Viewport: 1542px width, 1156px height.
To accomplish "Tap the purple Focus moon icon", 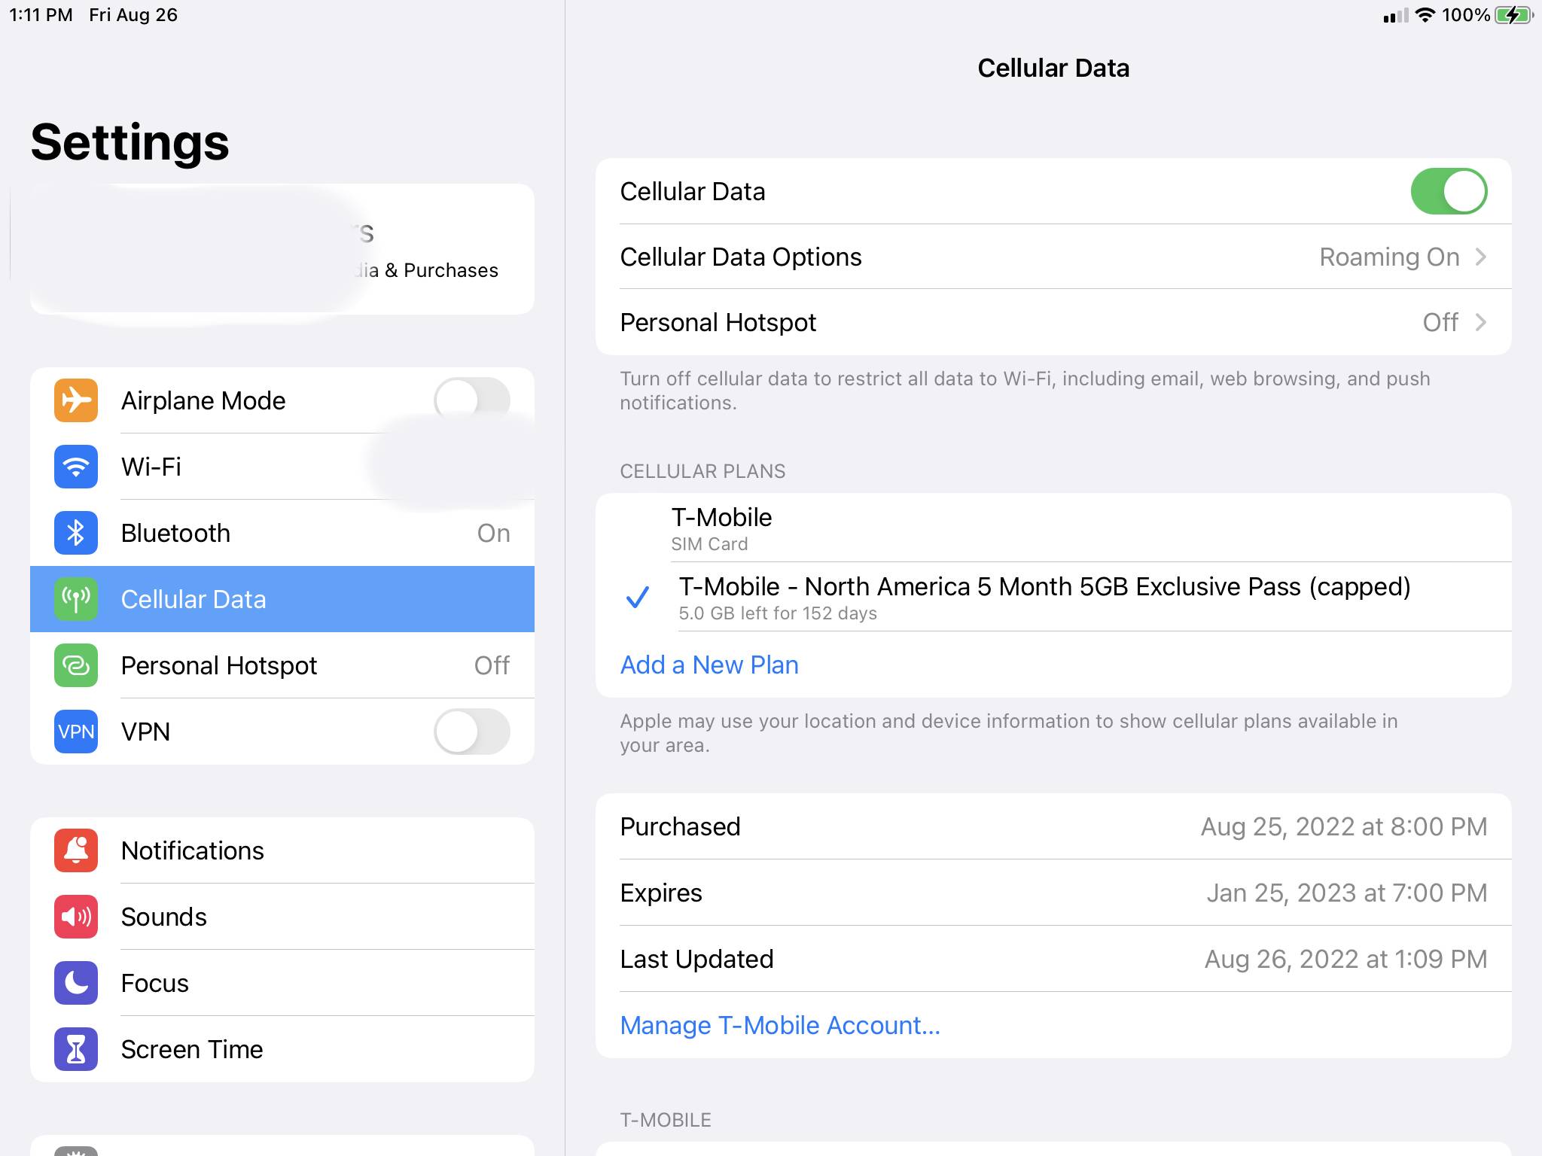I will point(76,983).
